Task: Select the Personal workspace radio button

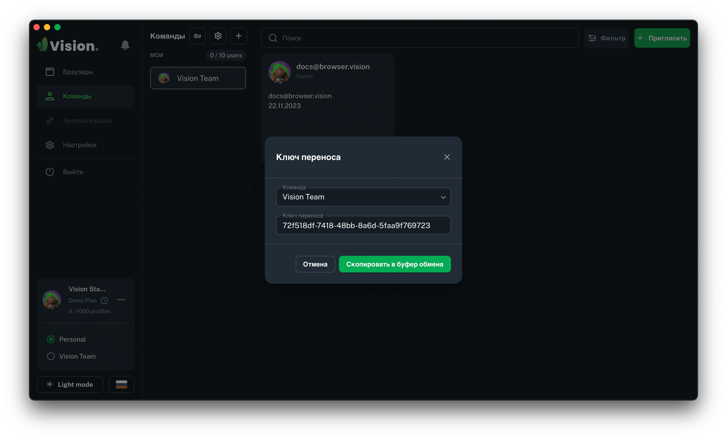Action: pyautogui.click(x=51, y=339)
